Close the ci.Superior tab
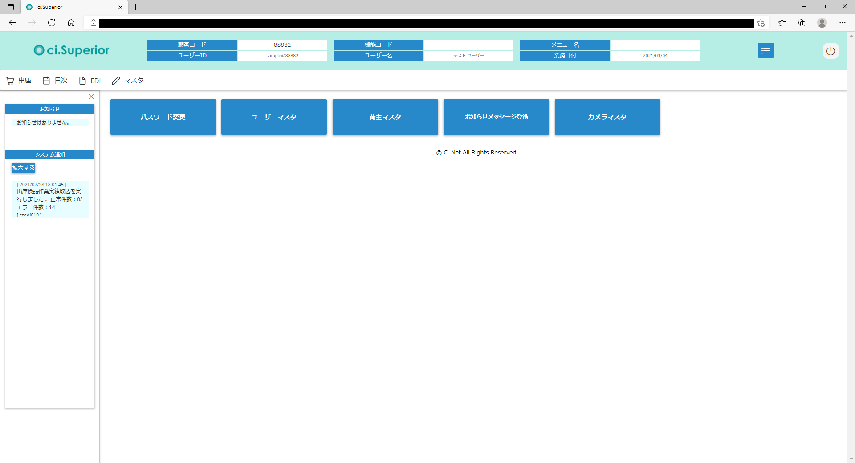This screenshot has height=463, width=855. click(120, 7)
